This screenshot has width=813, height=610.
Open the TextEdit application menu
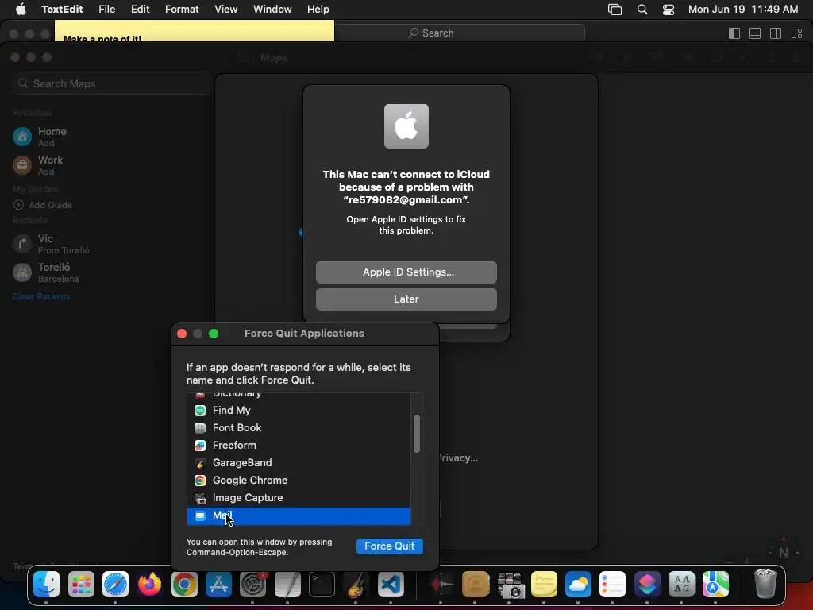coord(62,10)
